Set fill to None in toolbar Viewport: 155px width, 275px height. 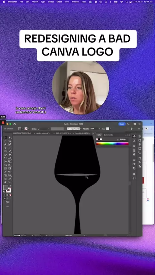coord(10,195)
